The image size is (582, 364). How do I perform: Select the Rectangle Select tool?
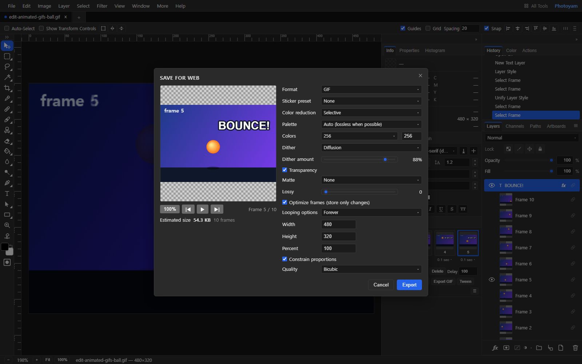[7, 56]
